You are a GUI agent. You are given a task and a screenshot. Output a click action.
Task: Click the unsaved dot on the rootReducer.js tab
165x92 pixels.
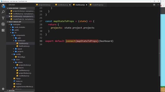[x=70, y=5]
